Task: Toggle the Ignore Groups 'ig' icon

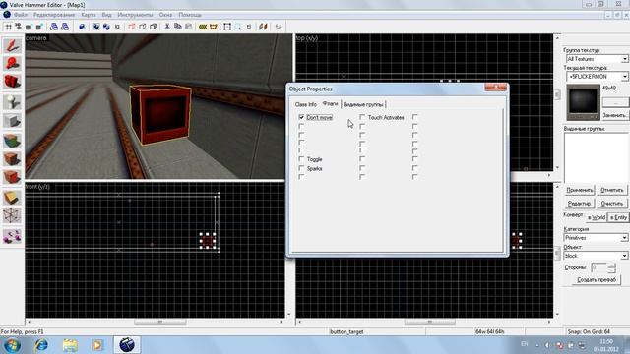Action: (117, 27)
